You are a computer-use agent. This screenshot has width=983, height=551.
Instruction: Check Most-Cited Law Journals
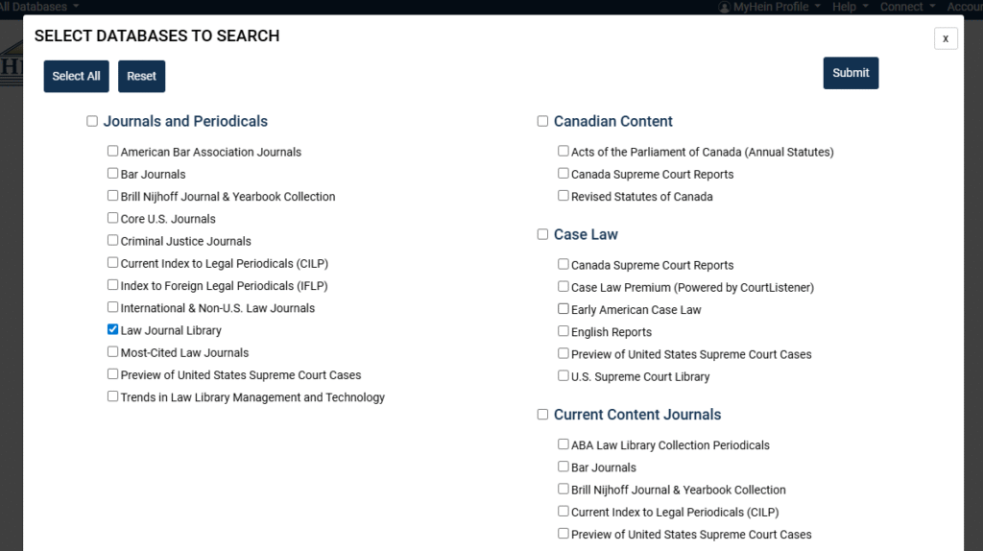point(113,352)
